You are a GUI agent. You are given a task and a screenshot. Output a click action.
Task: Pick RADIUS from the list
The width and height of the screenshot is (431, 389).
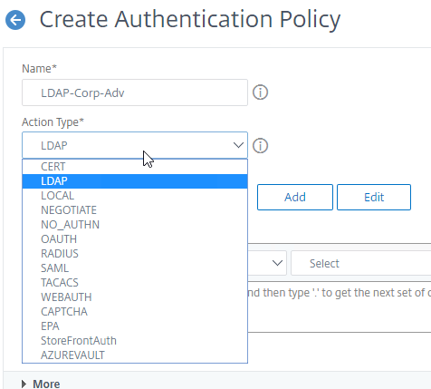135,254
